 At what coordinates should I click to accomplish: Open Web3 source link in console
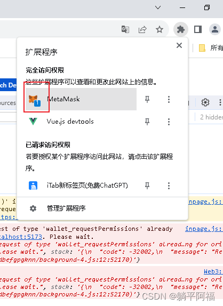[x=213, y=271]
